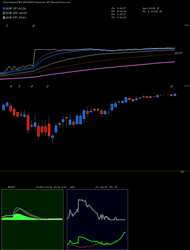Select the 'DOW PT: 59.41' legend text
The height and width of the screenshot is (250, 190).
[16, 17]
